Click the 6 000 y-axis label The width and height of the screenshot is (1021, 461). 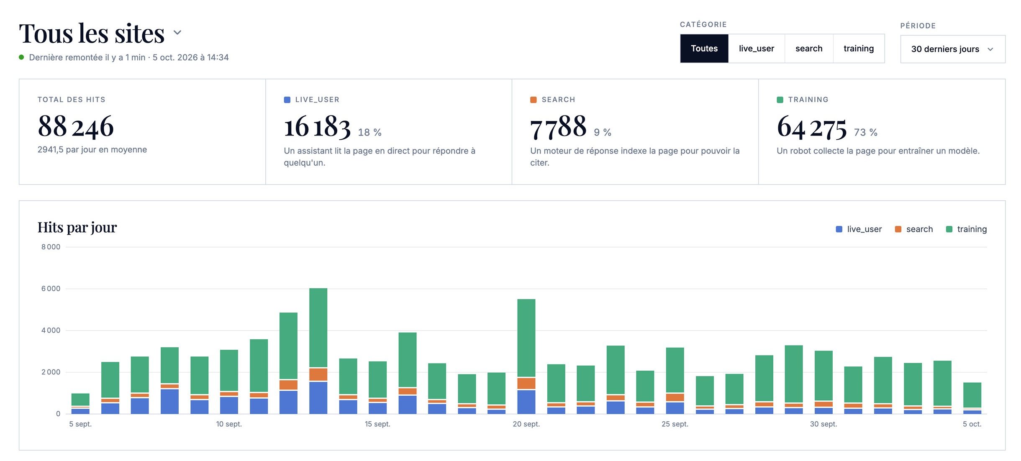pos(51,289)
